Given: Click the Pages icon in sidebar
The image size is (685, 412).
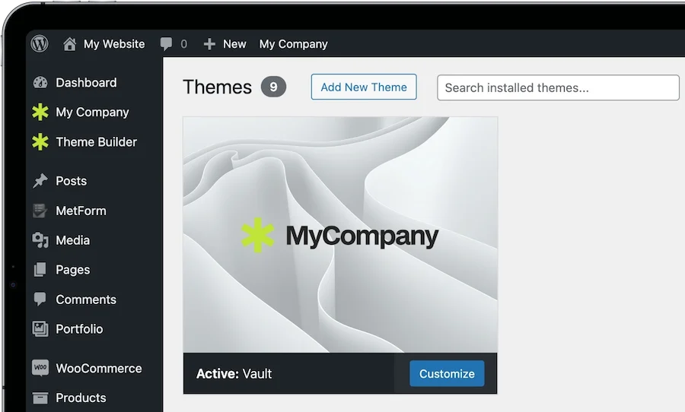Looking at the screenshot, I should click(40, 270).
